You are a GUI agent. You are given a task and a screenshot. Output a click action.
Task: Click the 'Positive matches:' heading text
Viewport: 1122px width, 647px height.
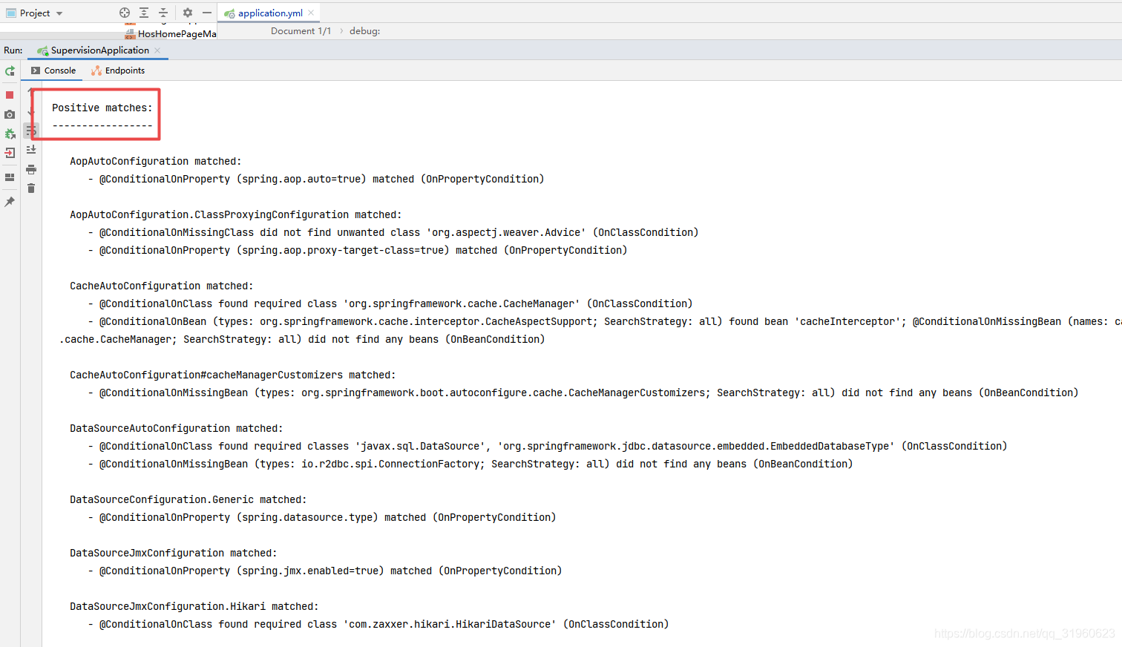pyautogui.click(x=102, y=108)
